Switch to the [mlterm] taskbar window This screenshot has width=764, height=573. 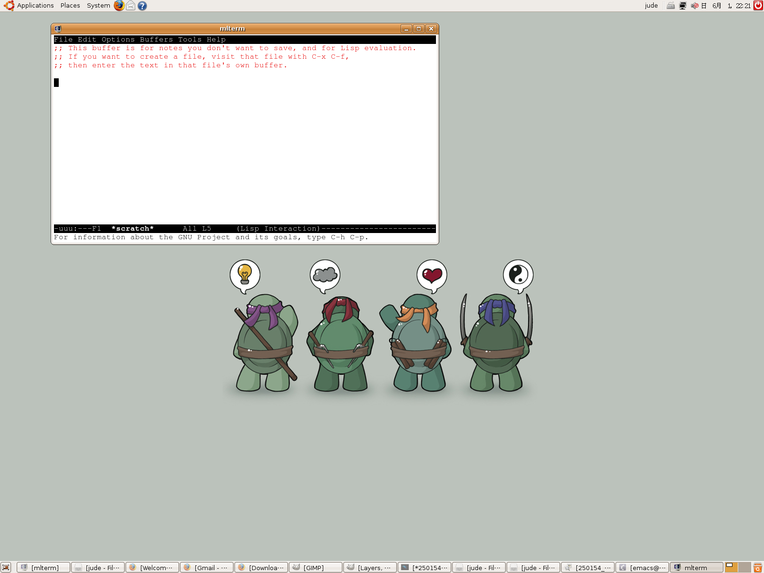click(44, 567)
